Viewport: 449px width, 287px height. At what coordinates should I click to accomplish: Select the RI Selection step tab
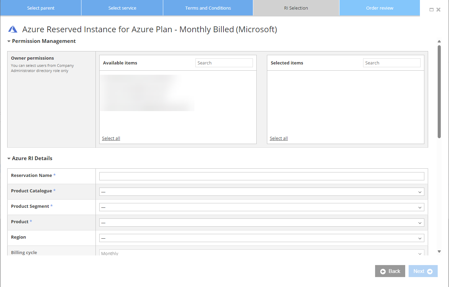pos(296,8)
